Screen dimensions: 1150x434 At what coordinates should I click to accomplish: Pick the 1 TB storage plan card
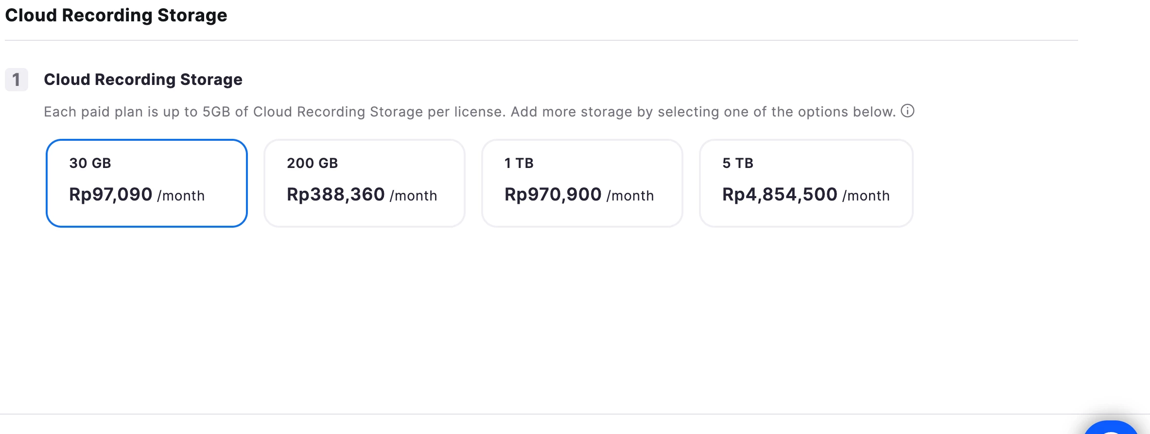pos(582,183)
